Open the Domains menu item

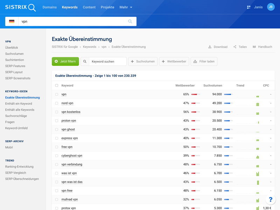click(50, 7)
